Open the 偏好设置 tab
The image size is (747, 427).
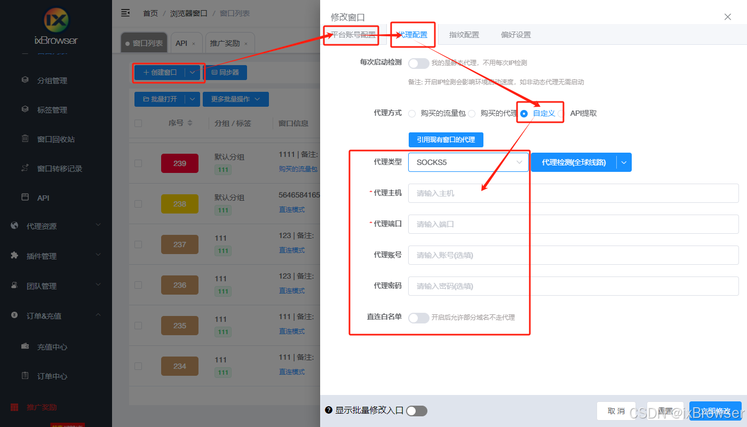tap(515, 34)
